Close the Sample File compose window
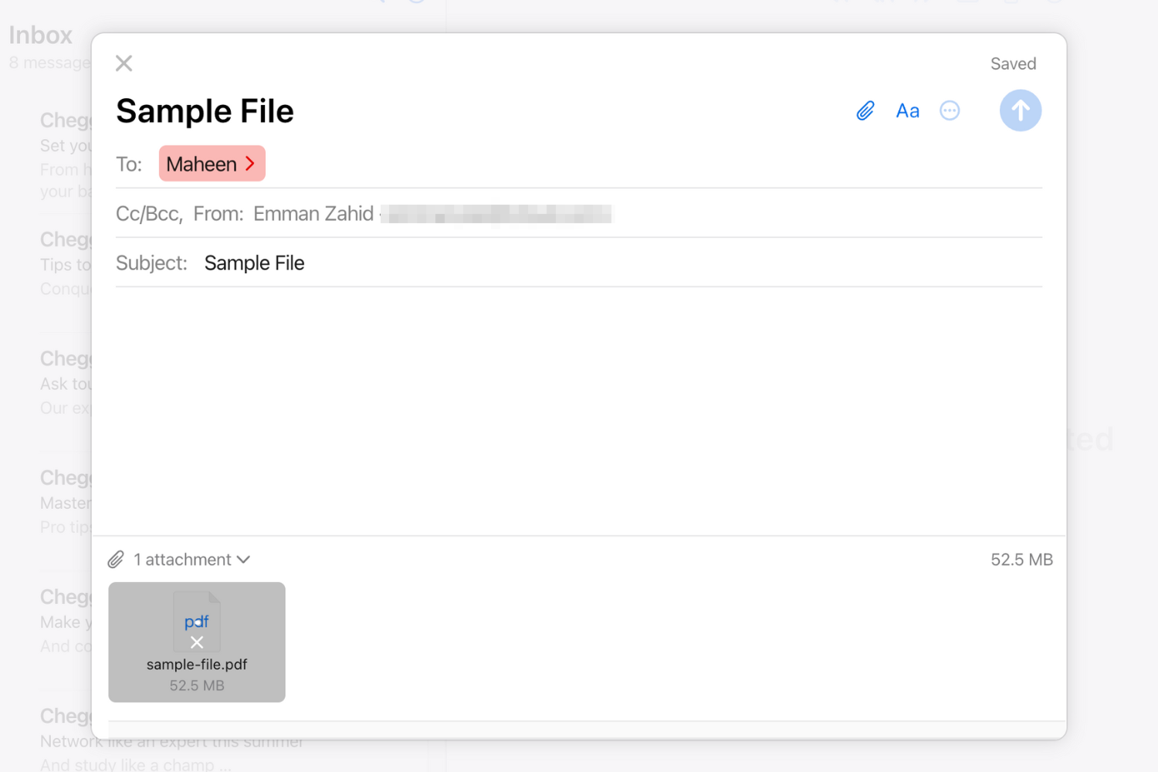 [x=124, y=63]
